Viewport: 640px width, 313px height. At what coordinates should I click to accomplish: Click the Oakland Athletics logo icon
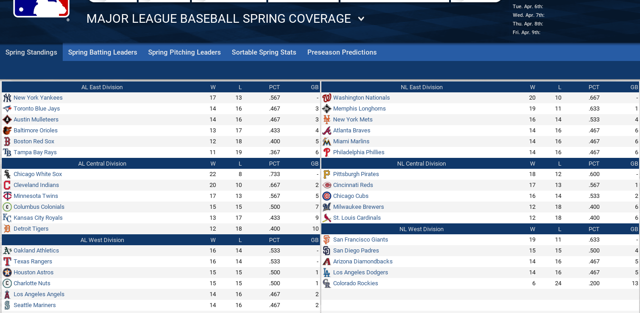pos(7,251)
